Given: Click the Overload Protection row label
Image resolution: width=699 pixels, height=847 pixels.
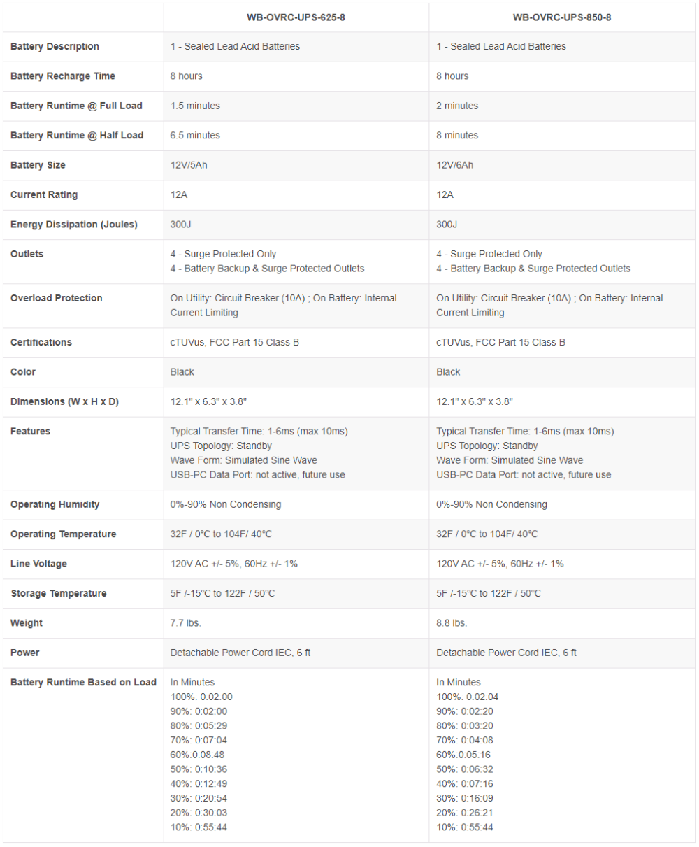Looking at the screenshot, I should [57, 298].
